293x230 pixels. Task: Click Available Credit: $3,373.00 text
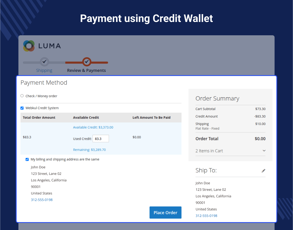[x=93, y=127]
